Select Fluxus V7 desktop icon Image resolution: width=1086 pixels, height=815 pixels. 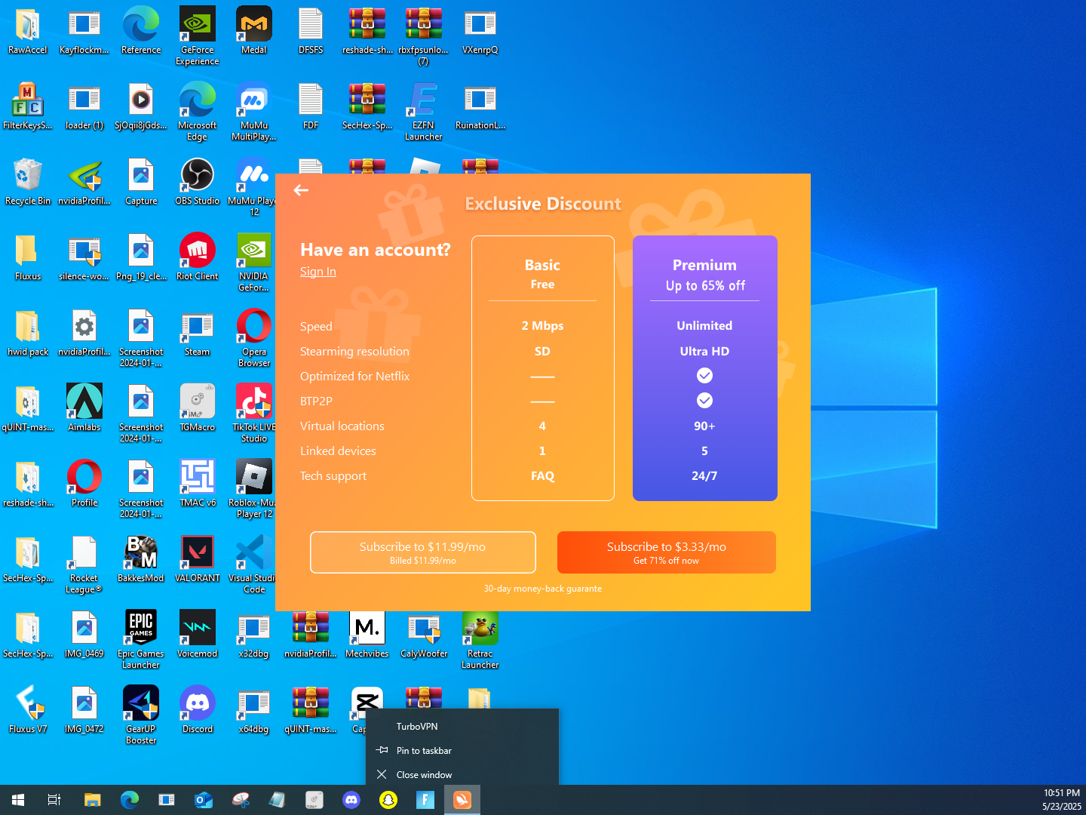point(28,711)
